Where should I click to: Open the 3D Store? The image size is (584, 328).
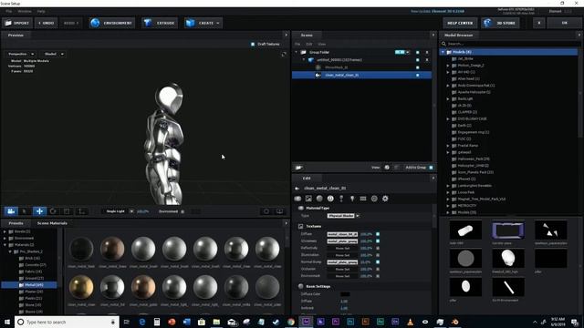pos(501,23)
